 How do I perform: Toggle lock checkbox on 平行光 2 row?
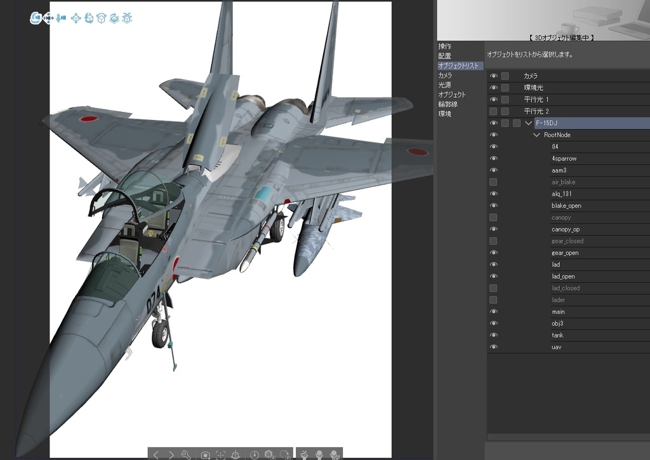(x=505, y=111)
